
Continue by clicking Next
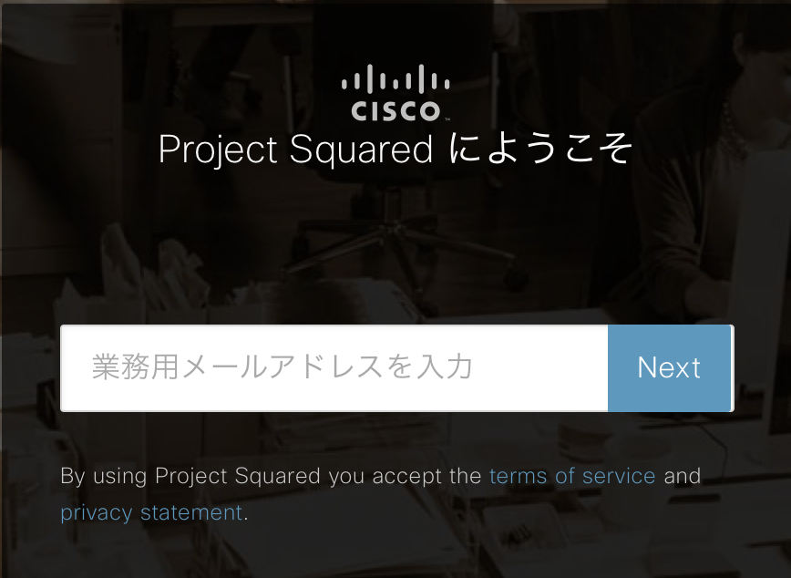tap(670, 367)
